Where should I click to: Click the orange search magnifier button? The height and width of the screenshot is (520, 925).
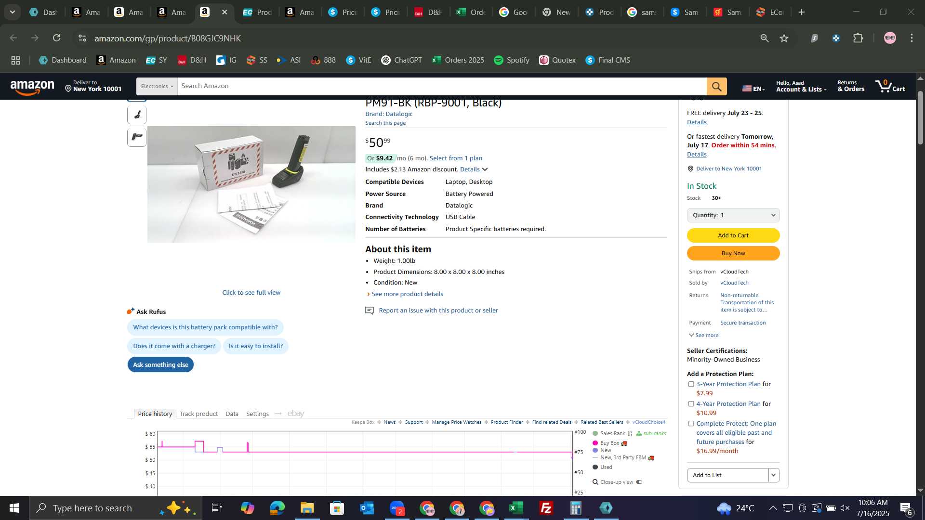click(716, 86)
